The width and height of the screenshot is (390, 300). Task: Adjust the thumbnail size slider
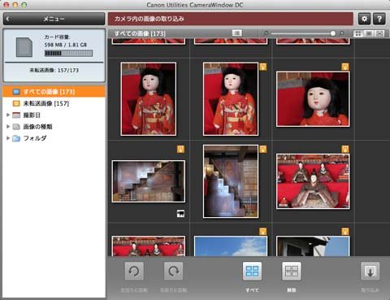pyautogui.click(x=303, y=33)
